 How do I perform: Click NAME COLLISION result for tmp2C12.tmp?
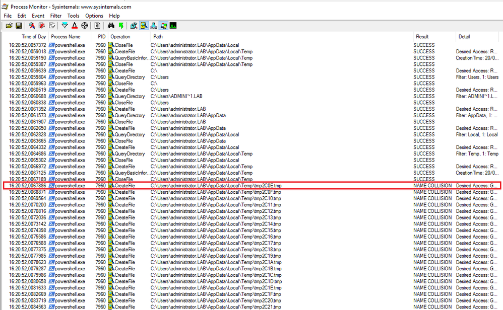click(432, 211)
